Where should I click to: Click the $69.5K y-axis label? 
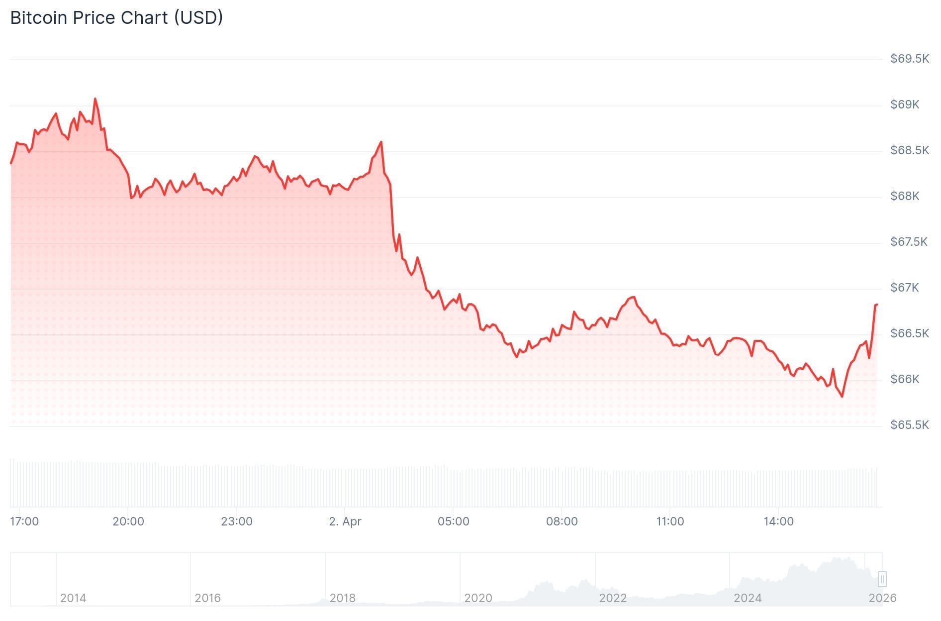point(909,59)
